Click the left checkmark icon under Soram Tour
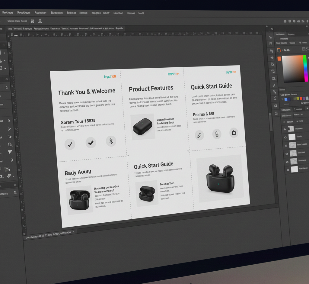Viewport: 309px width, 284px height. [70, 144]
